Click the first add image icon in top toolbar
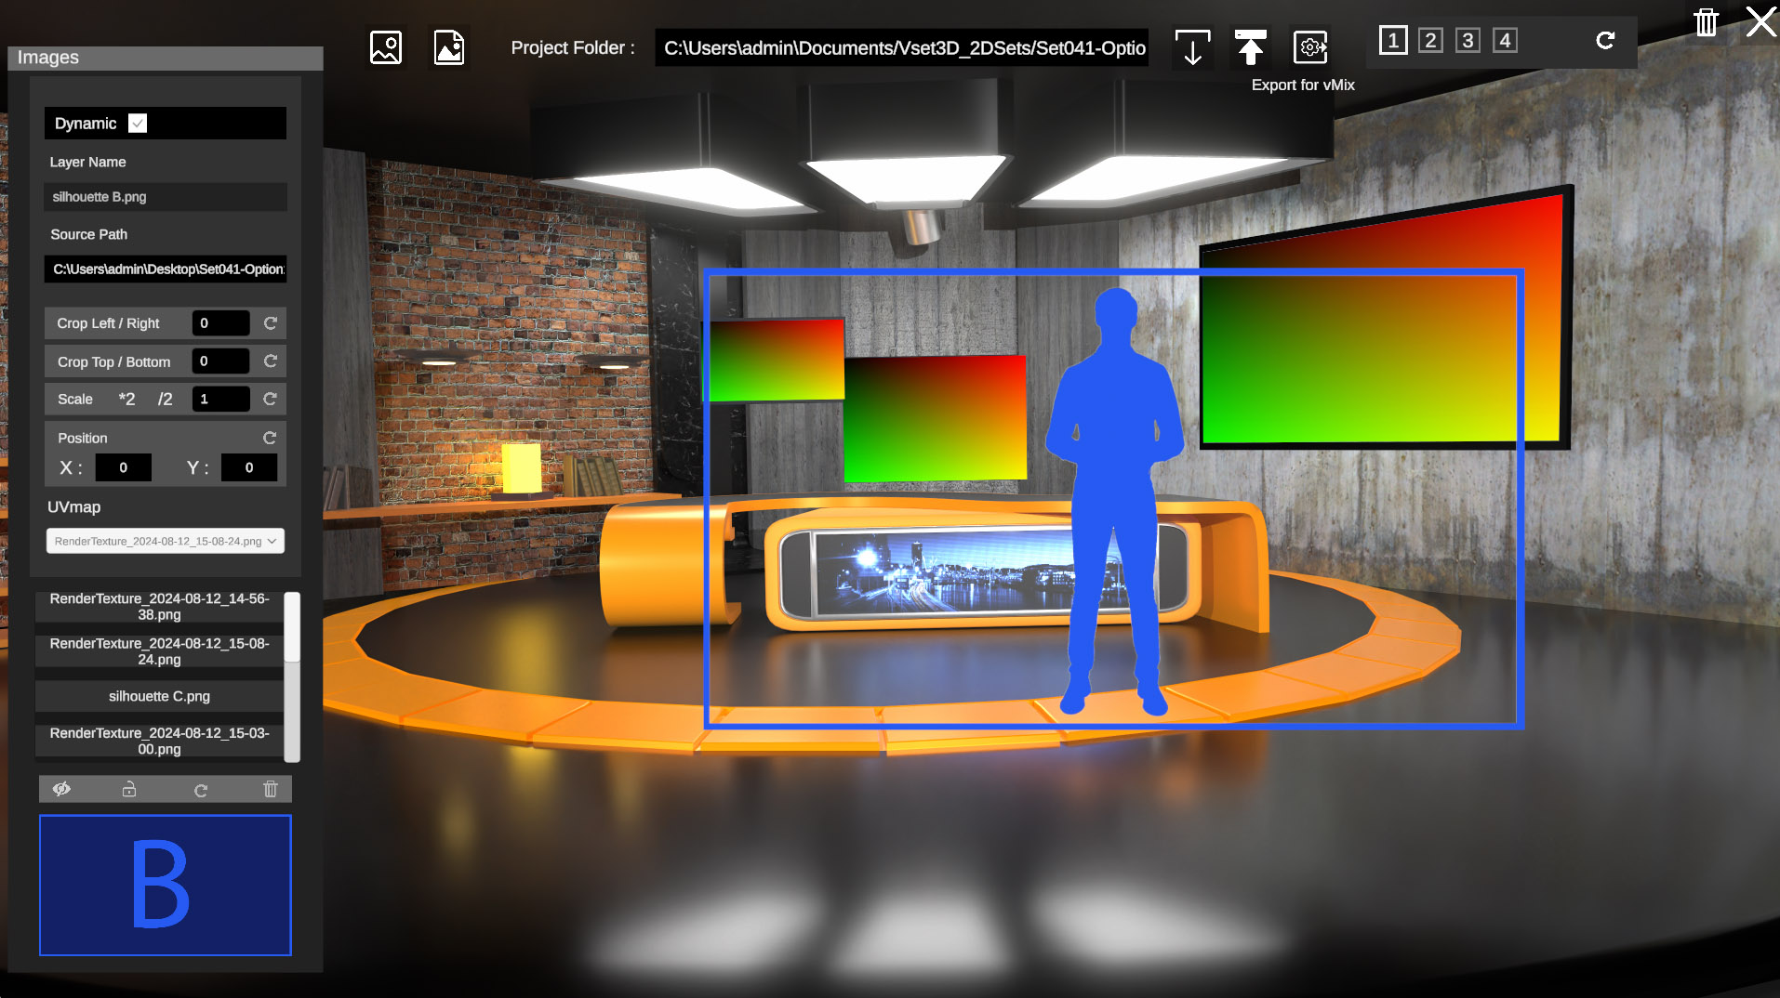 pyautogui.click(x=385, y=47)
